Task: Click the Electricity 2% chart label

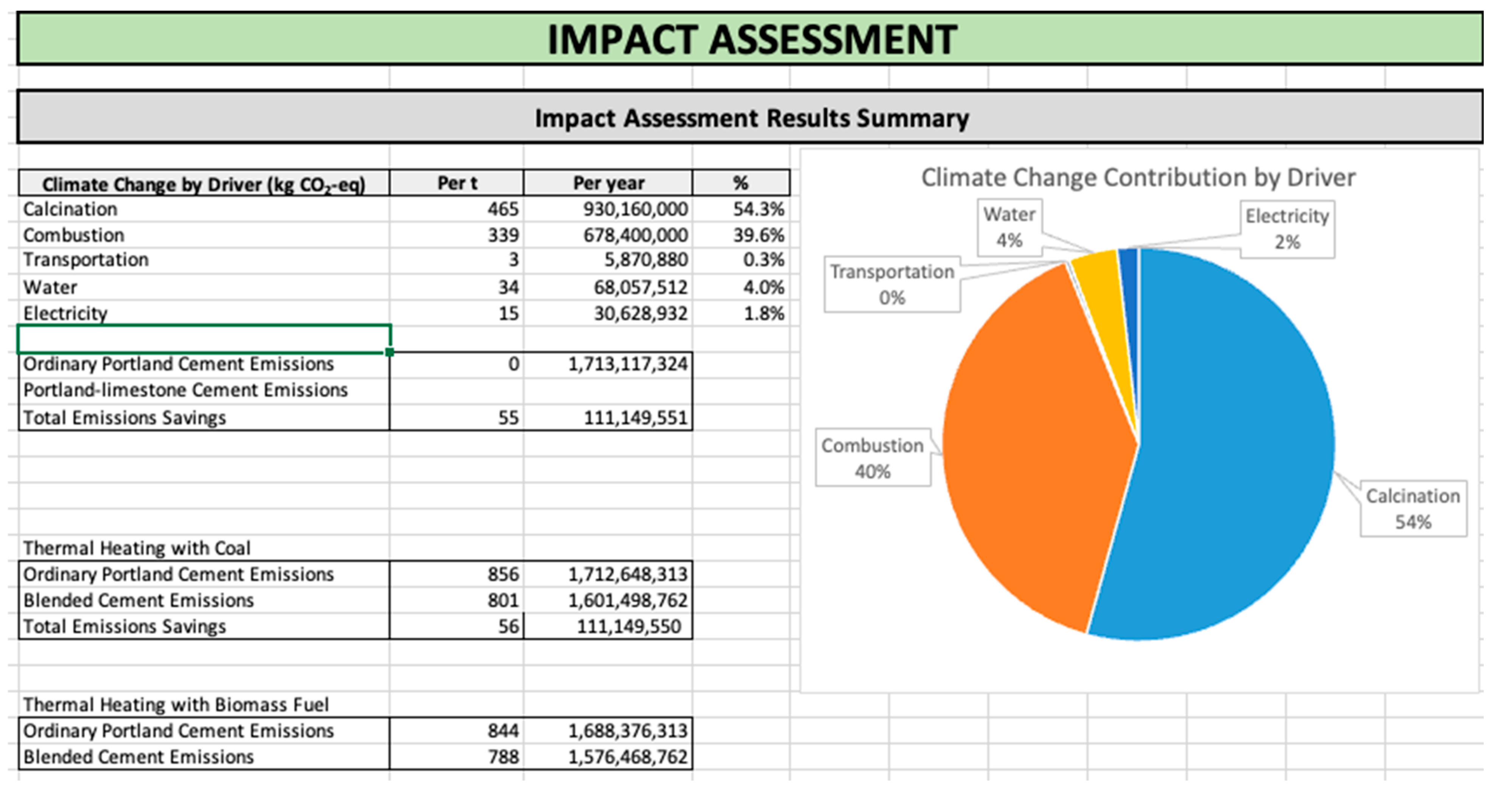Action: click(1287, 229)
